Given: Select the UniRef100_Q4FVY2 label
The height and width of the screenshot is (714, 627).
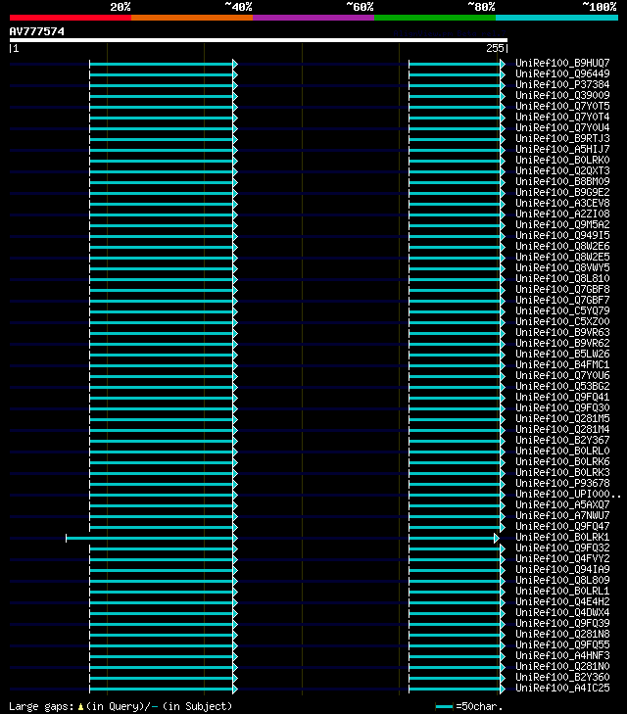Looking at the screenshot, I should point(562,558).
